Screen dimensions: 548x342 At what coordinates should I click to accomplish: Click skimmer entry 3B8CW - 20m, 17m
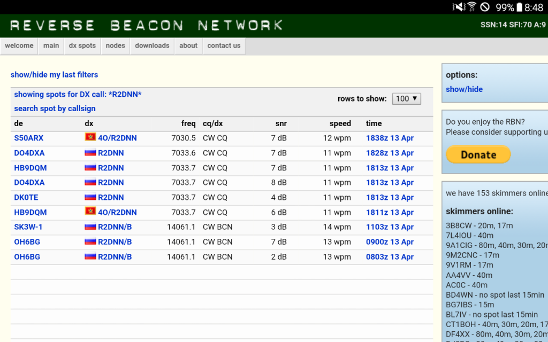(479, 226)
